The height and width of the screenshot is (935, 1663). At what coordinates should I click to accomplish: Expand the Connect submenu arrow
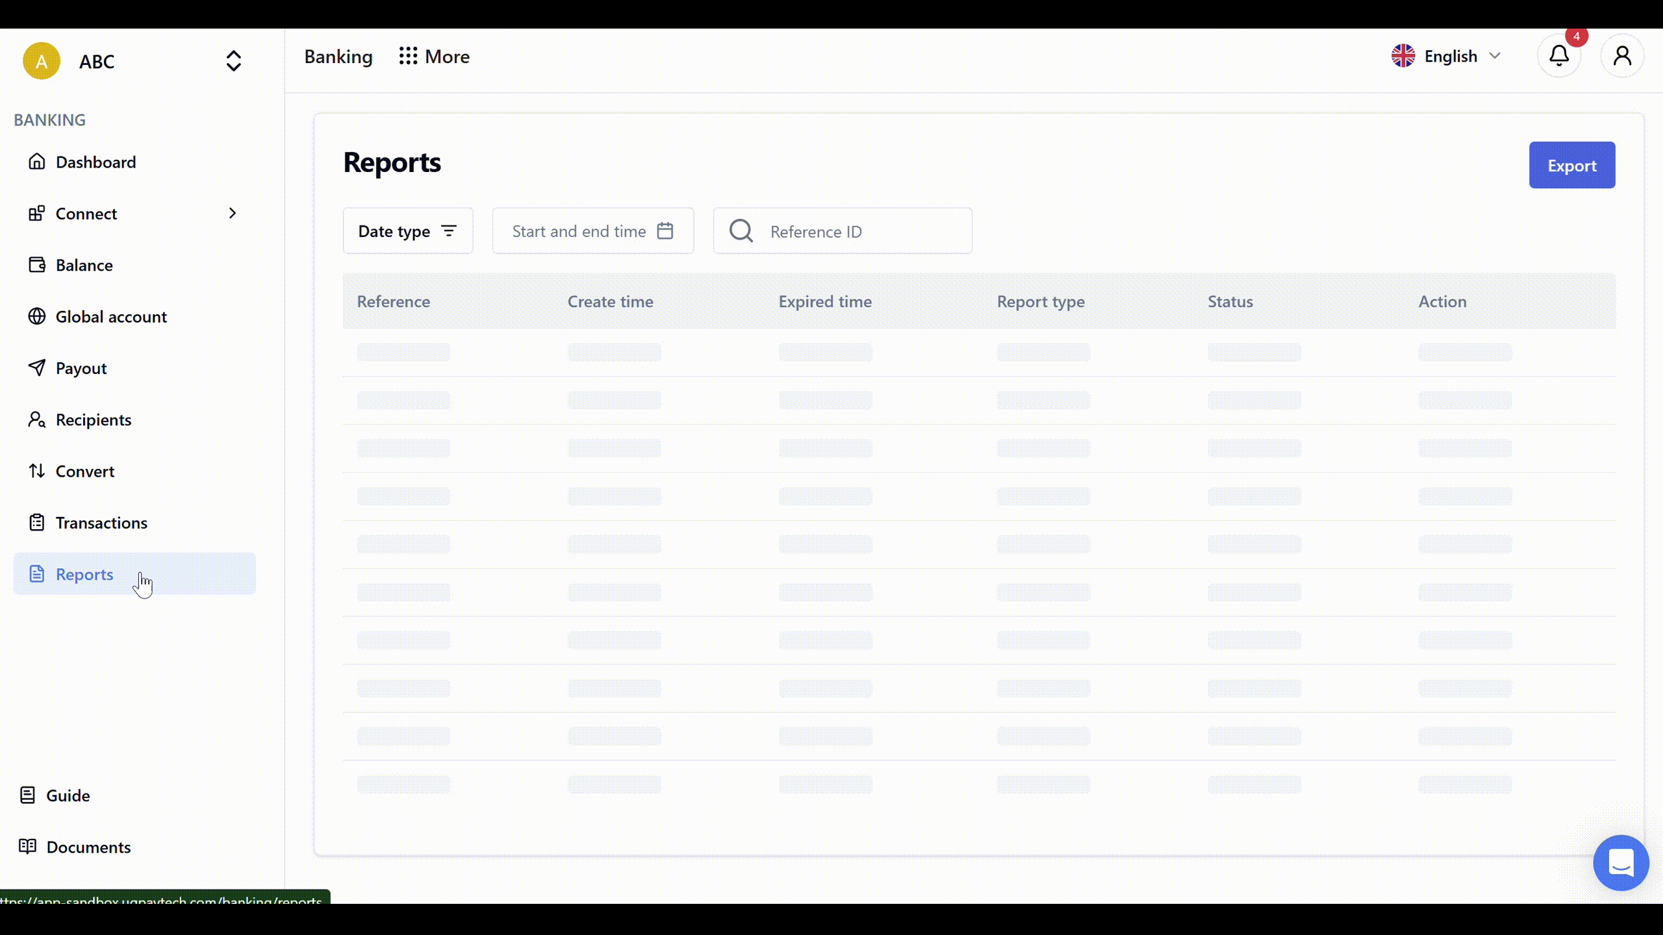pos(233,213)
